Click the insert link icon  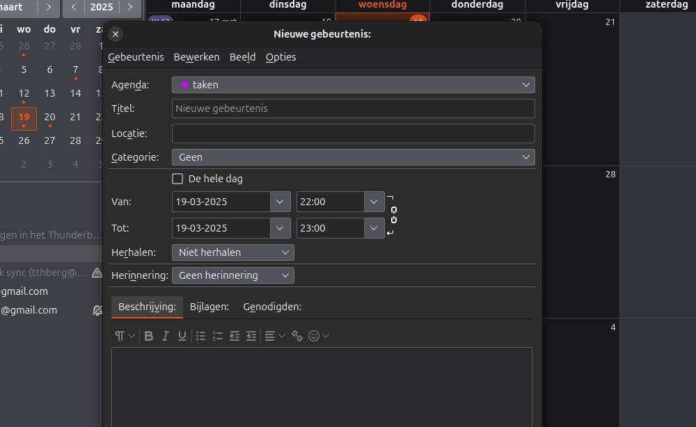297,336
